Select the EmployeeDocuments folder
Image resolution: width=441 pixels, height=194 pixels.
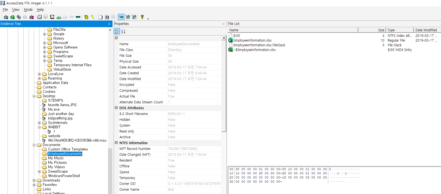point(65,154)
